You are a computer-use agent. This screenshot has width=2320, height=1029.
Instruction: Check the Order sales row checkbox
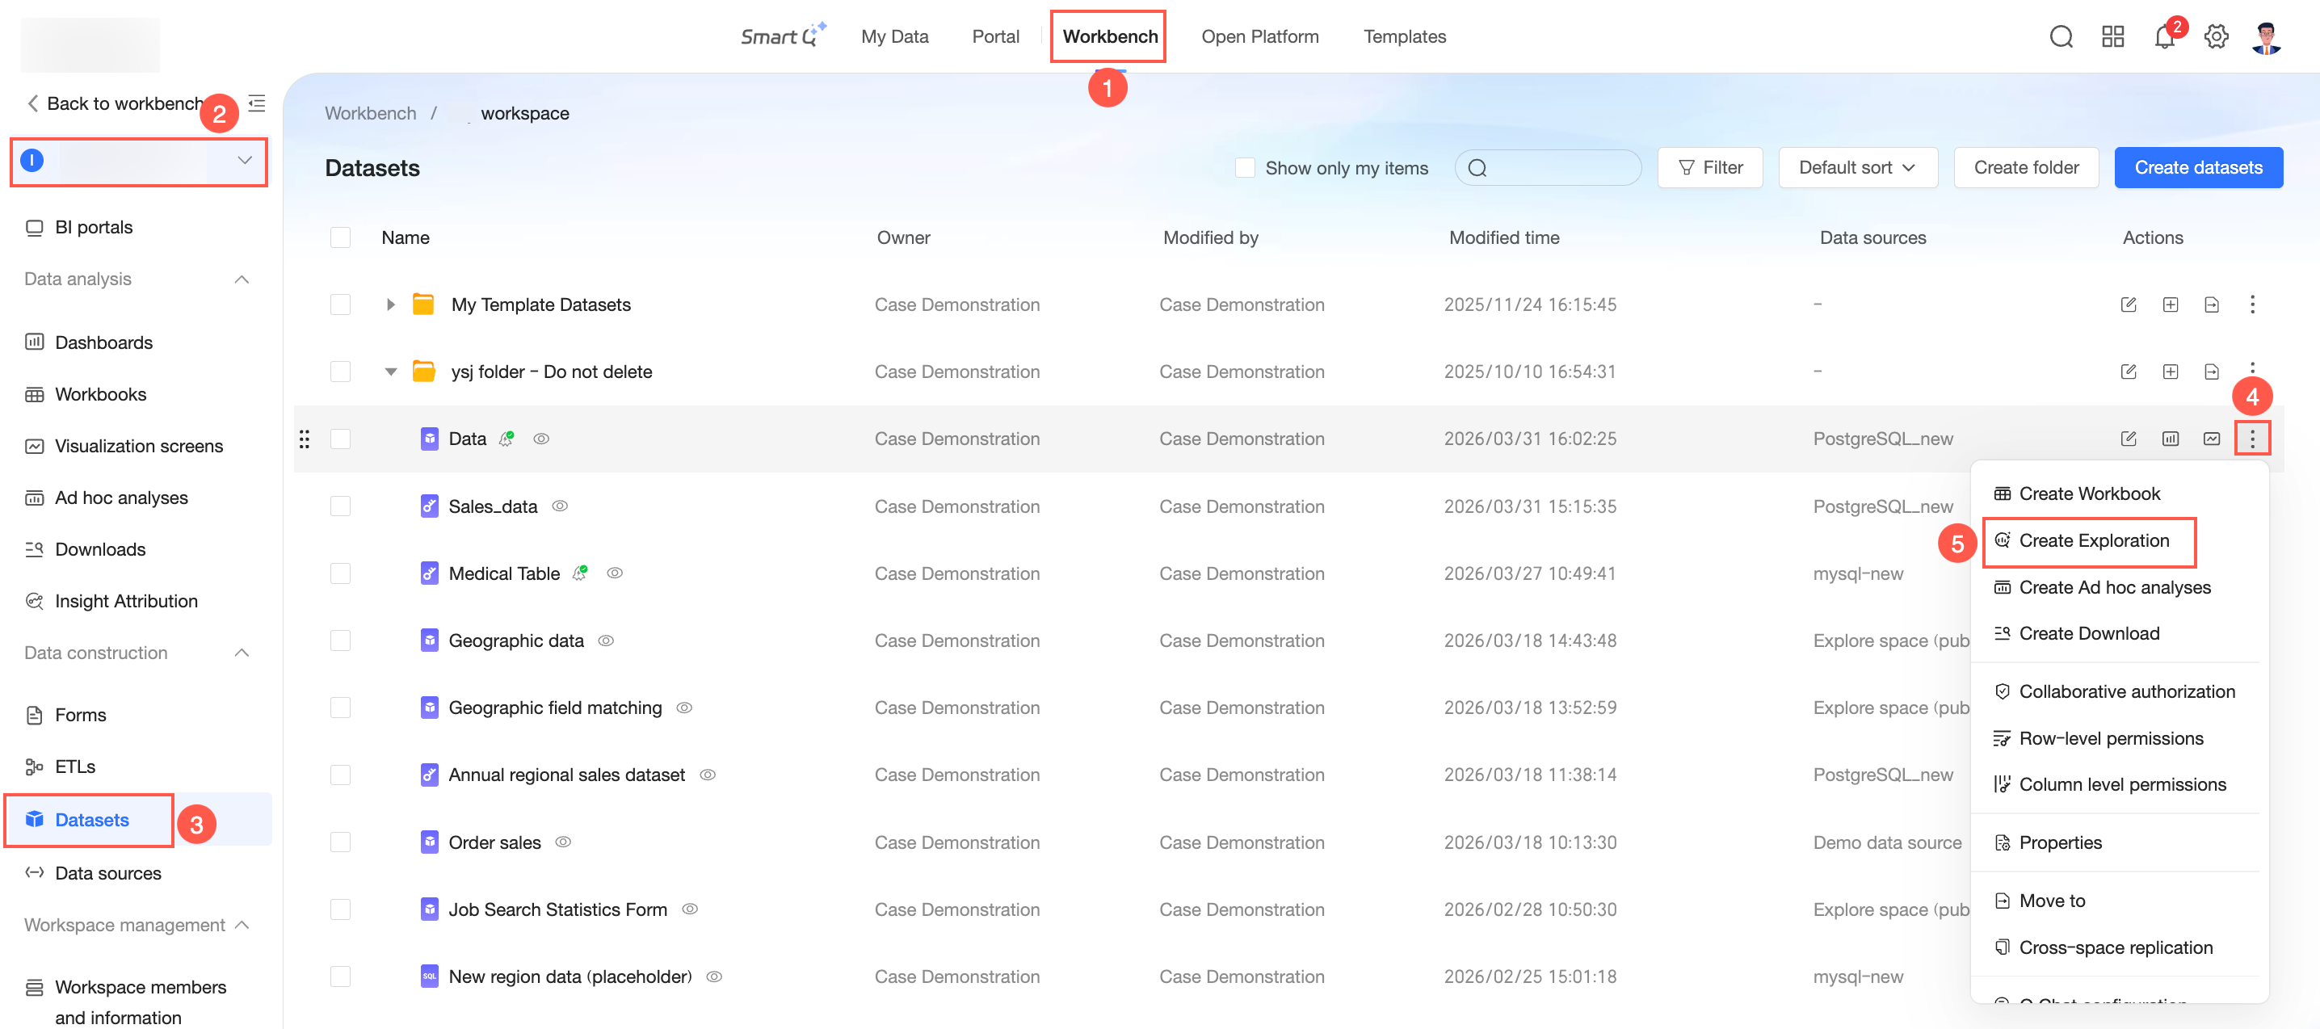(x=340, y=842)
